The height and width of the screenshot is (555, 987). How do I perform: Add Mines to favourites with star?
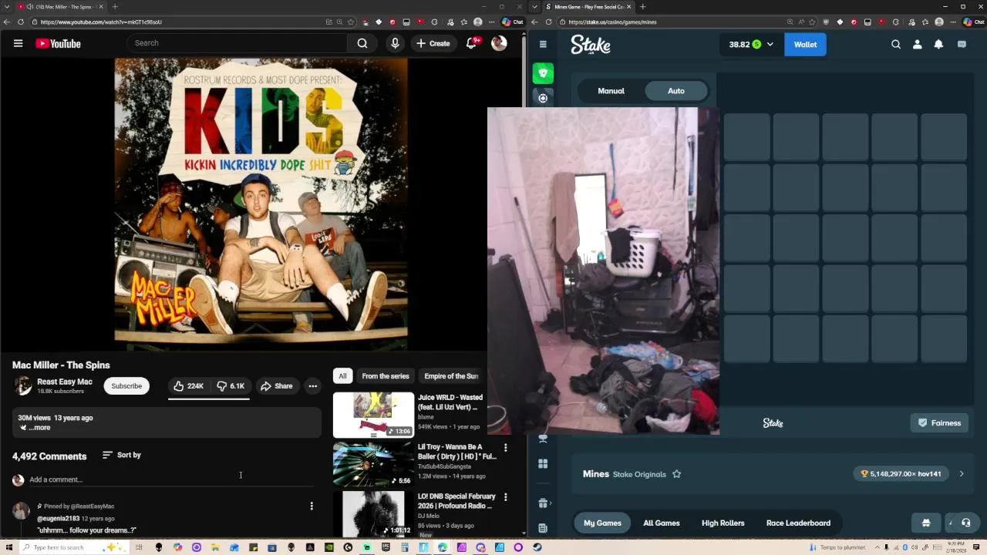(676, 474)
